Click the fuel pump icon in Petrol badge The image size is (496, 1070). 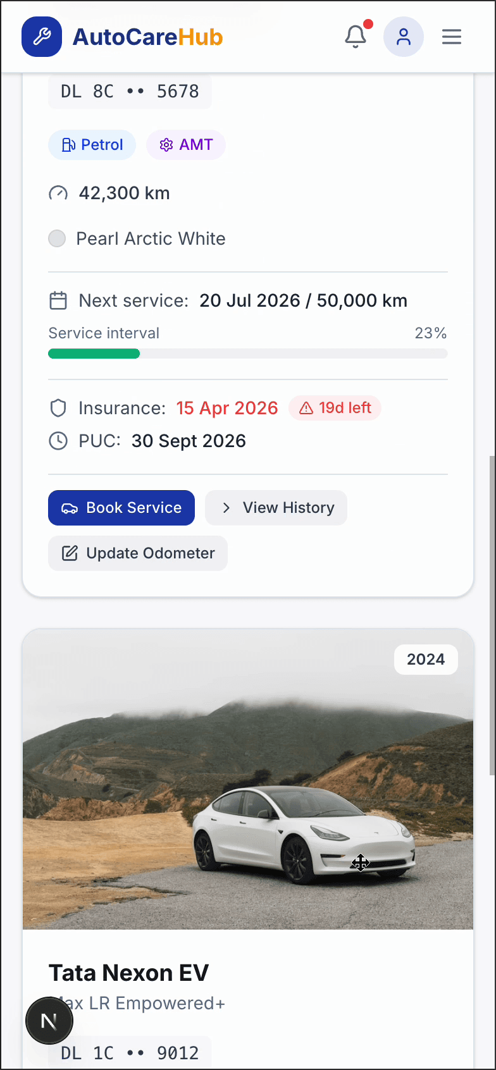tap(69, 145)
